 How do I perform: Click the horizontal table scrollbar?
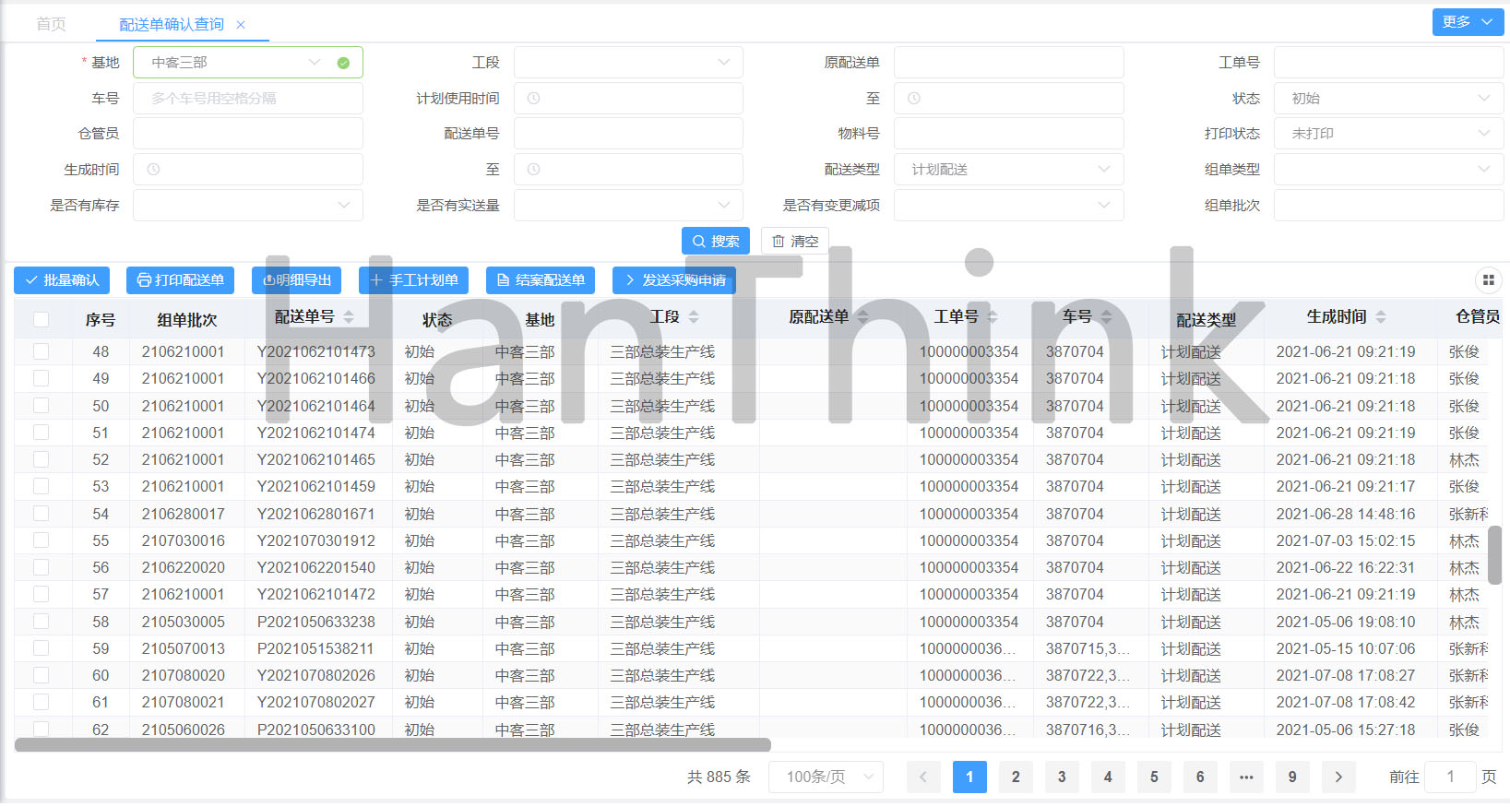click(x=393, y=744)
